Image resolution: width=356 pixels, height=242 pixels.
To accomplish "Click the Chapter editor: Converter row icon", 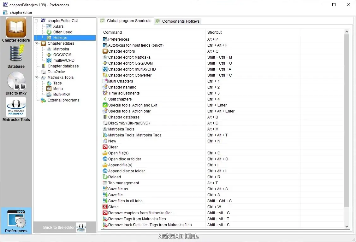I will click(105, 75).
